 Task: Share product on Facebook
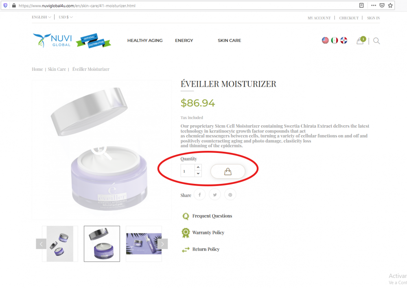(x=199, y=195)
